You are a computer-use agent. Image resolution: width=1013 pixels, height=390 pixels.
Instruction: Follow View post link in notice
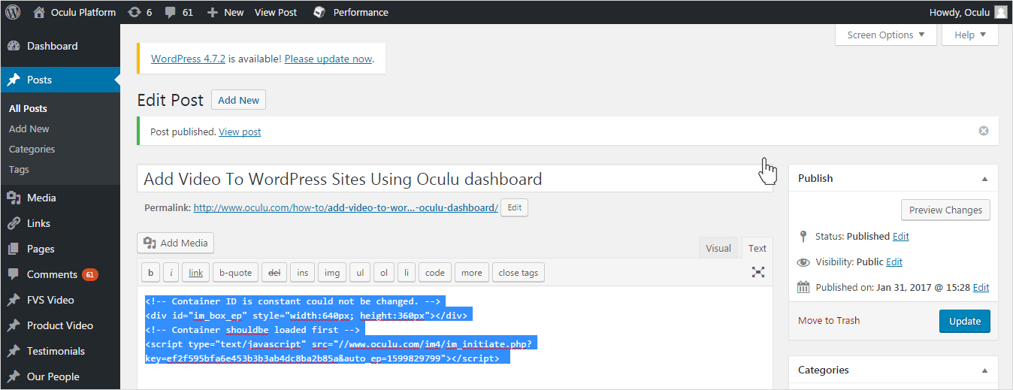coord(240,132)
